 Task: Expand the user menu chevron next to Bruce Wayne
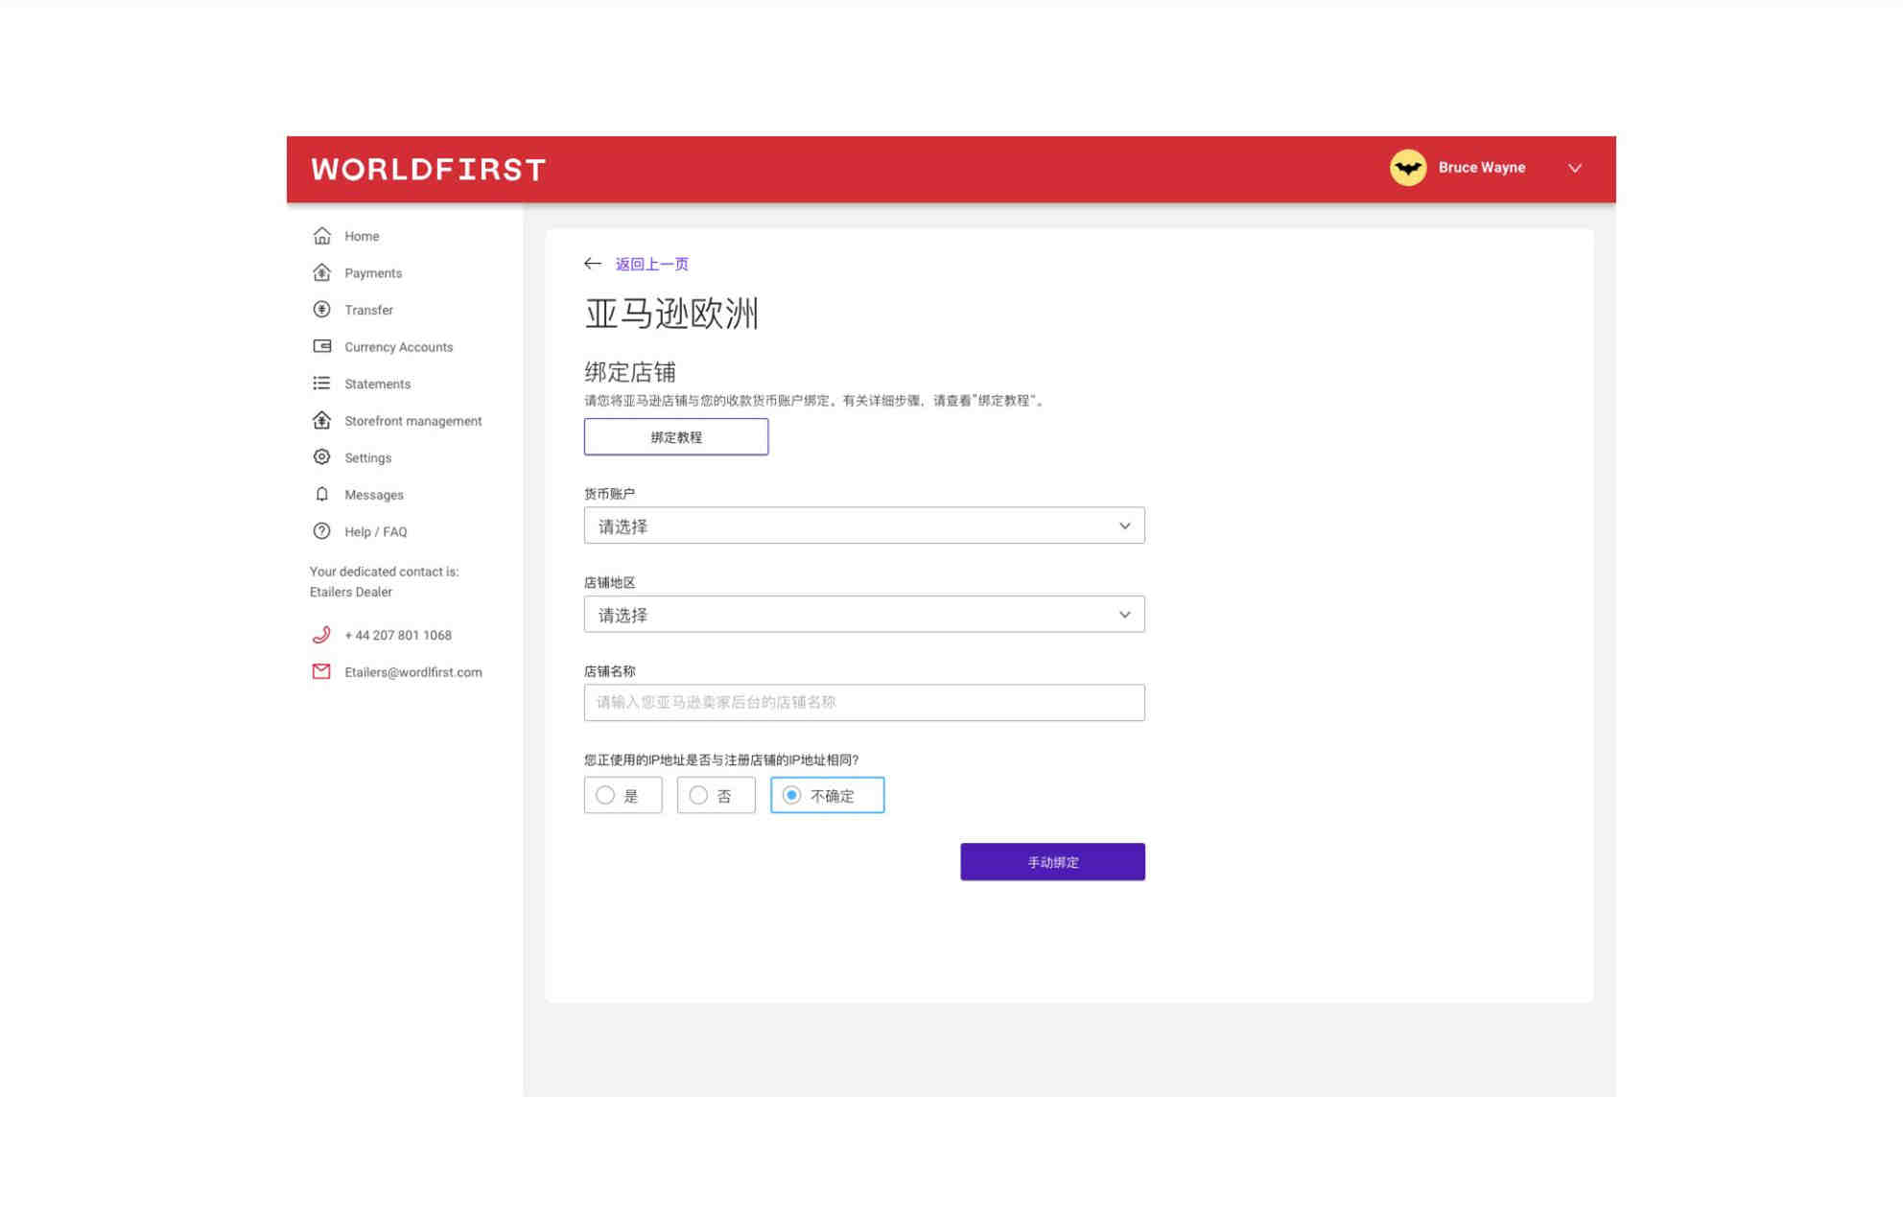click(x=1574, y=168)
